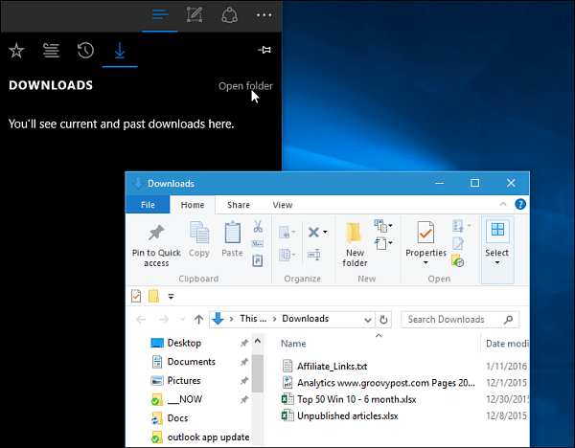Click navigation pane scrollbar up arrow

click(258, 342)
